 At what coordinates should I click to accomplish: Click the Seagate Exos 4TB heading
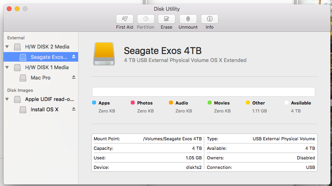coord(163,51)
